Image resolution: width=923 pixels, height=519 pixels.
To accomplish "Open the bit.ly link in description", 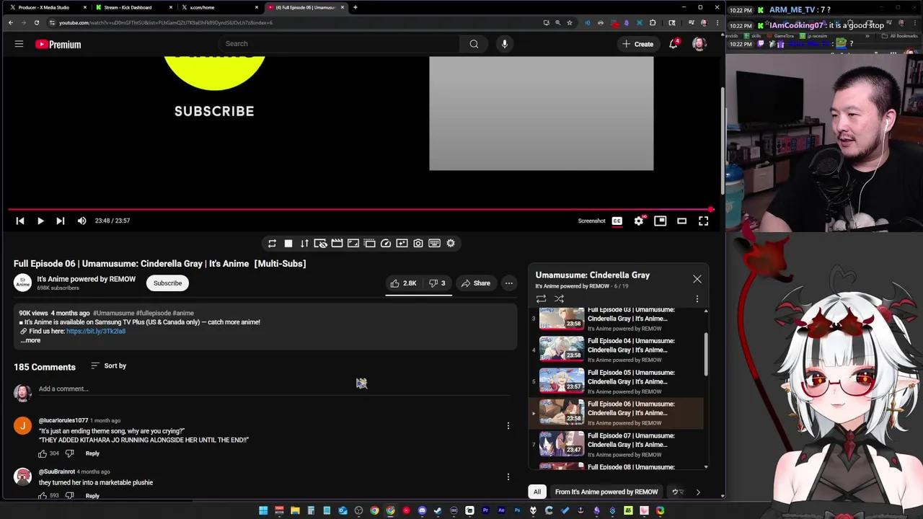I will pos(96,331).
